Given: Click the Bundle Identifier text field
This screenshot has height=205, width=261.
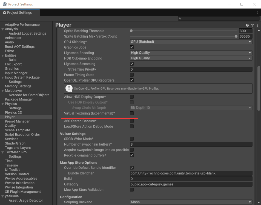Looking at the screenshot, I should (x=191, y=173).
